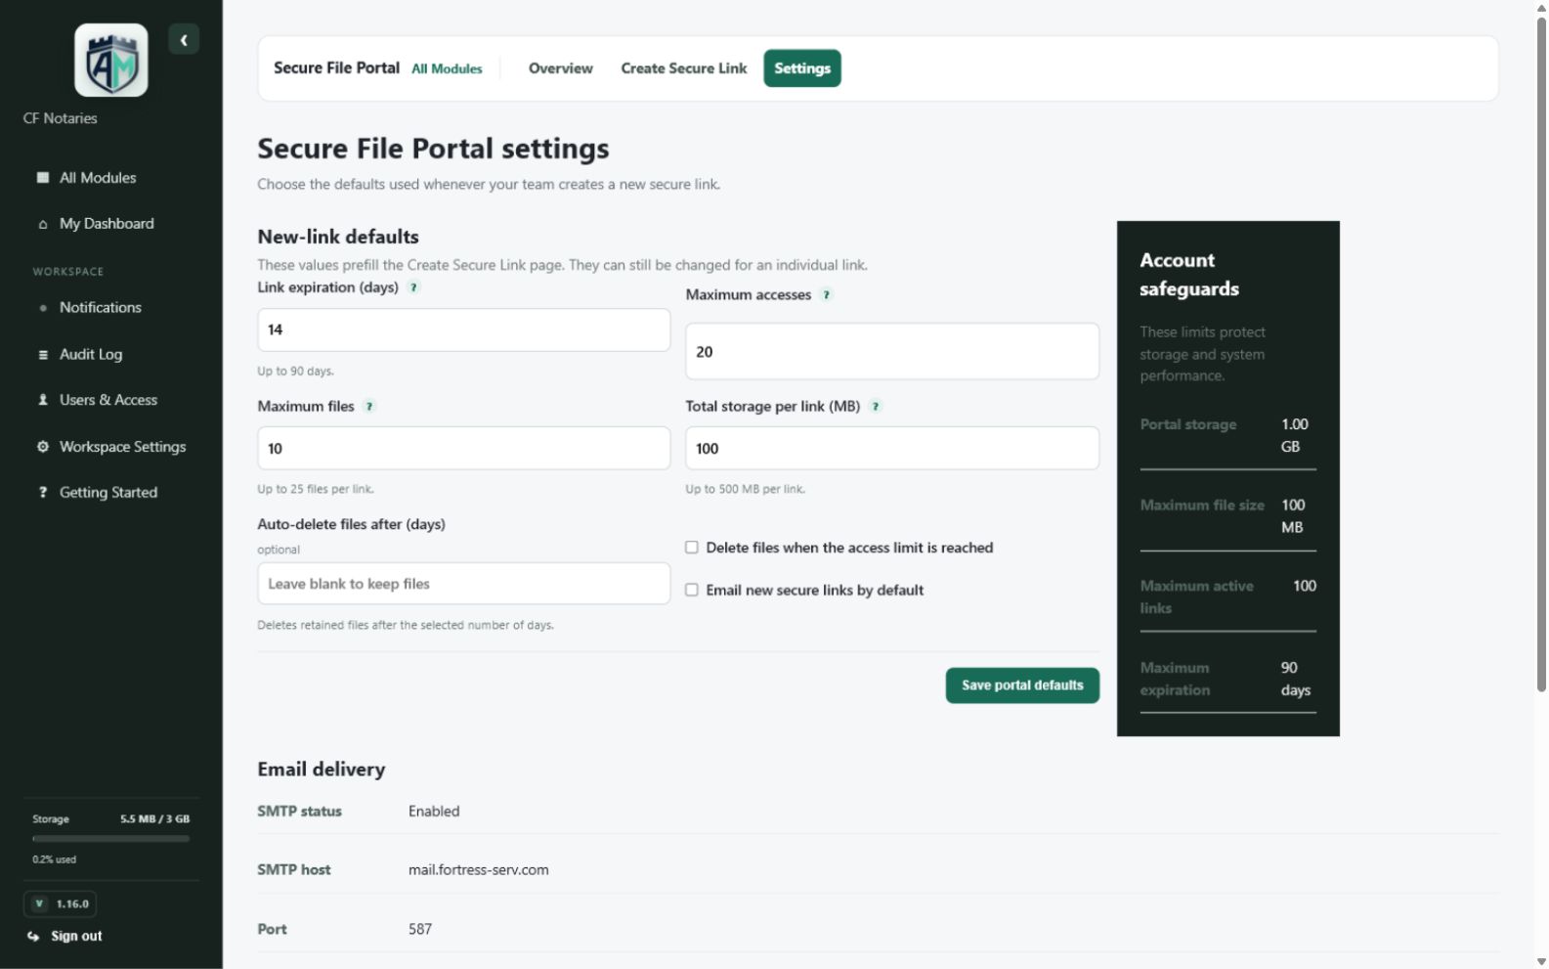Click the 1.00 GB Portal storage value
The image size is (1549, 969).
pyautogui.click(x=1294, y=435)
